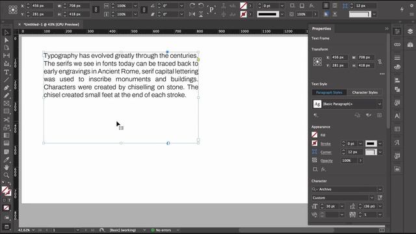416x234 pixels.
Task: Toggle constrain proportions for width and height
Action: click(x=96, y=10)
